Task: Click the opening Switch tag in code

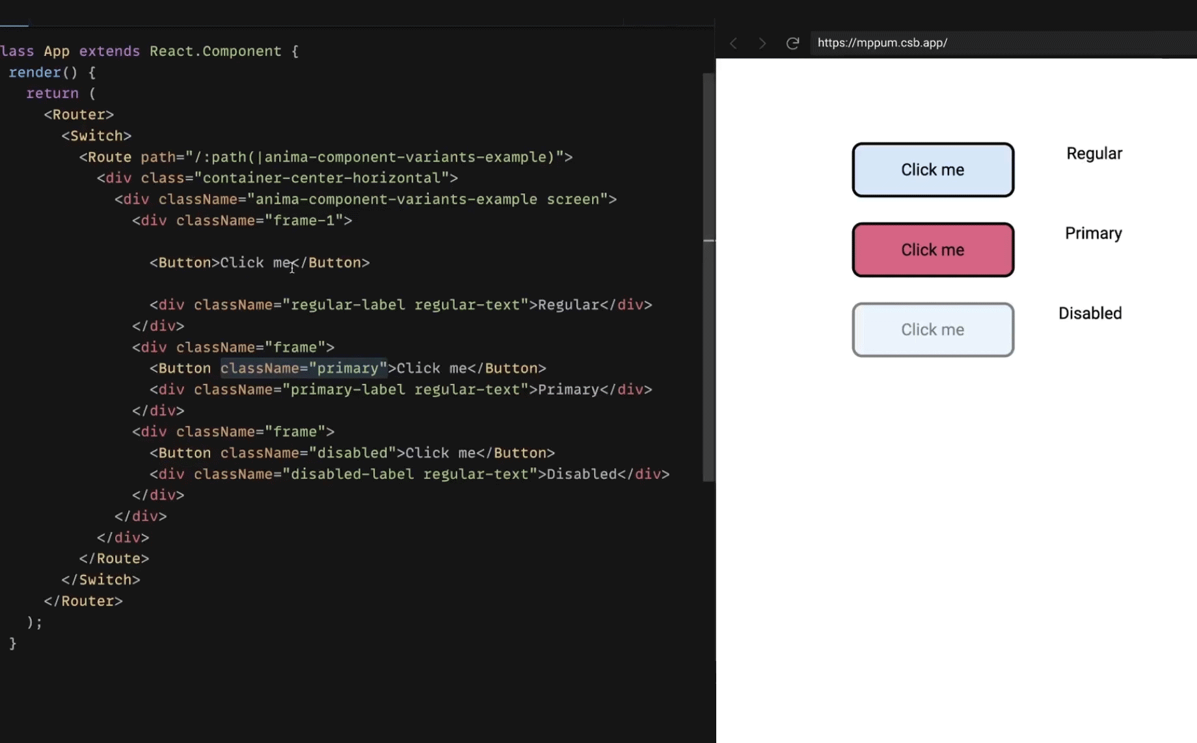Action: point(96,136)
